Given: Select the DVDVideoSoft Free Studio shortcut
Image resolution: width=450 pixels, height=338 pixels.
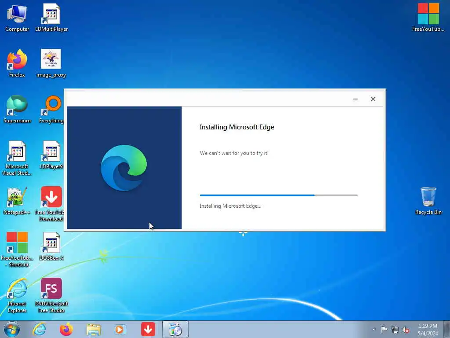Looking at the screenshot, I should click(51, 295).
